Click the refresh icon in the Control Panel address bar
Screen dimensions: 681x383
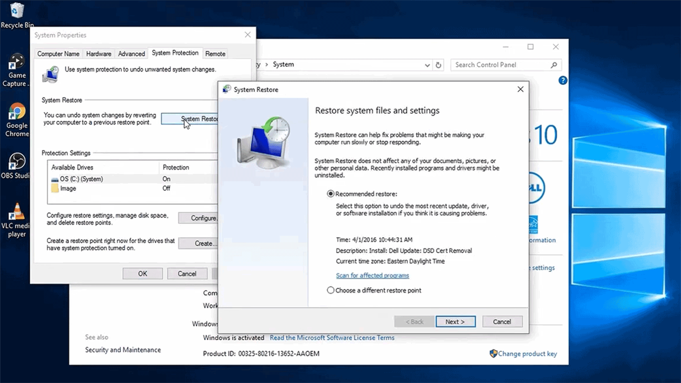(438, 65)
